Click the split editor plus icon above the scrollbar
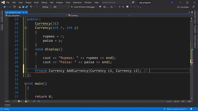The width and height of the screenshot is (198, 111). (192, 18)
